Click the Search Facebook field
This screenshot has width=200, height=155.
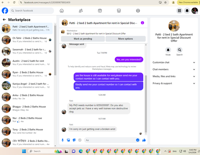[x=32, y=11]
